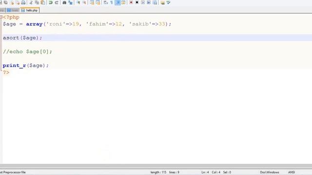Click the Copy toolbar icon
This screenshot has height=175, width=312.
point(37,2)
